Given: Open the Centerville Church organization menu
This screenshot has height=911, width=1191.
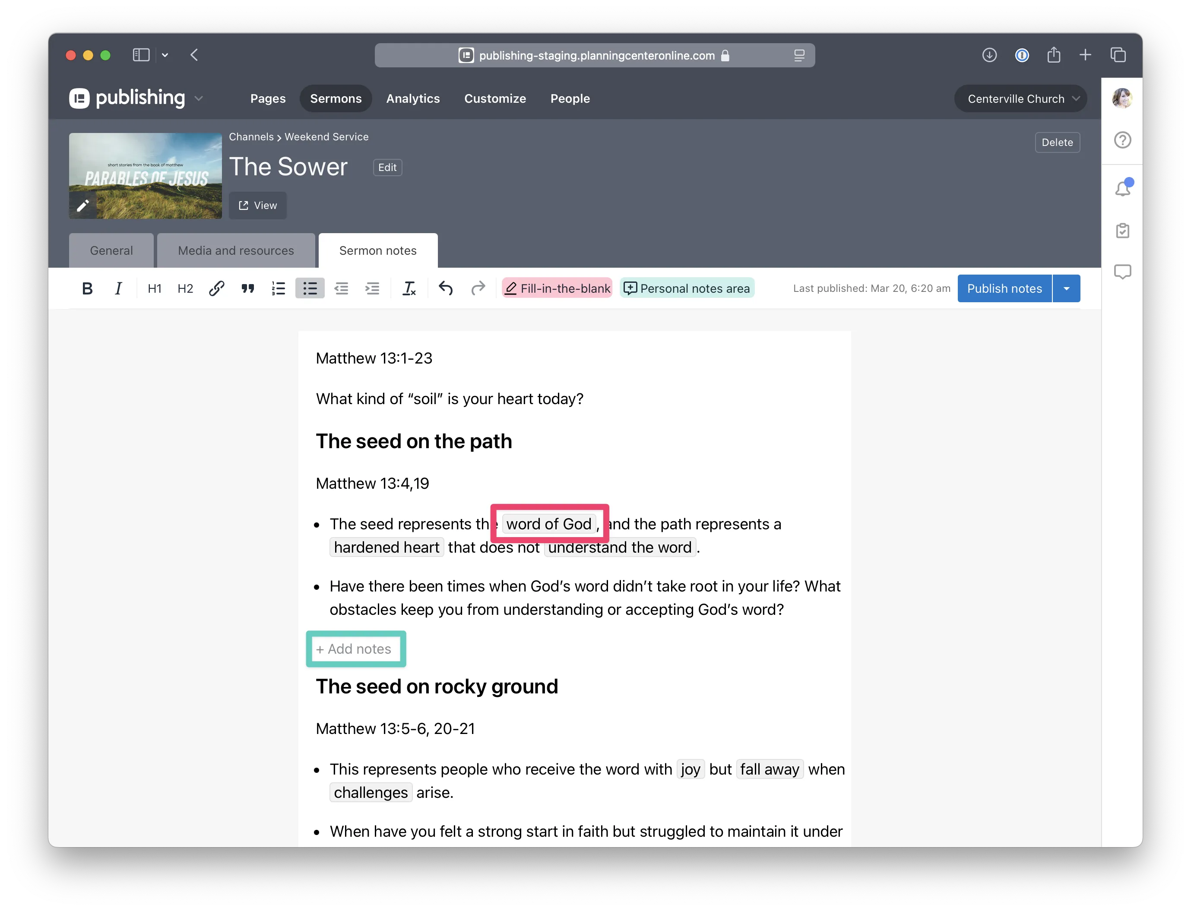Looking at the screenshot, I should pyautogui.click(x=1020, y=99).
